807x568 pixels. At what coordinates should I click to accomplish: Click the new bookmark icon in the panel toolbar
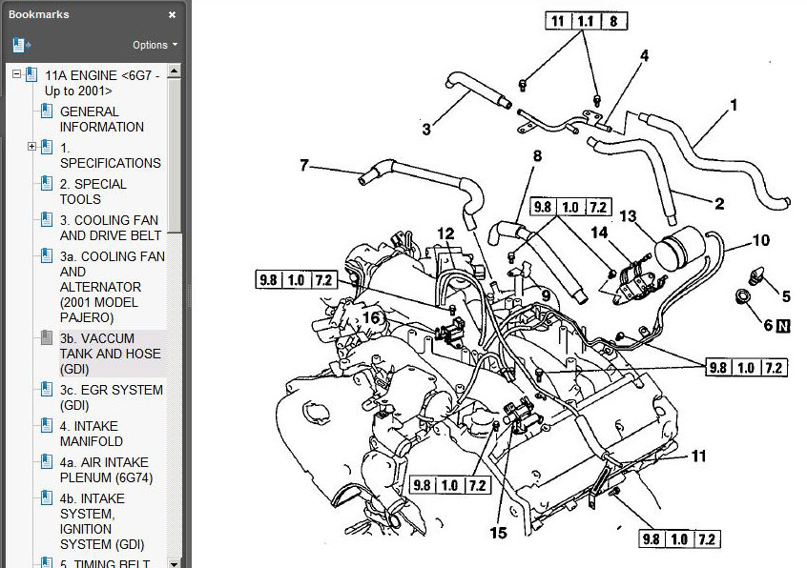point(21,45)
